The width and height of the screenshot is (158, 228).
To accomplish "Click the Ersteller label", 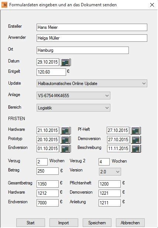I will pos(15,26).
